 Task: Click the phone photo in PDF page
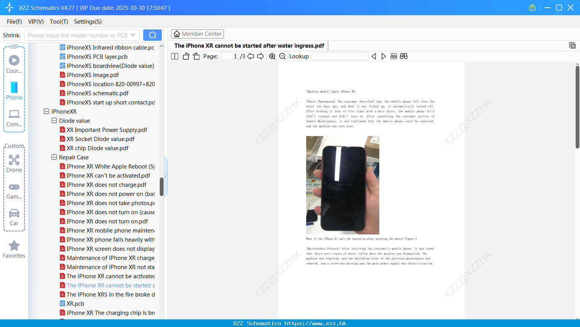[x=343, y=185]
